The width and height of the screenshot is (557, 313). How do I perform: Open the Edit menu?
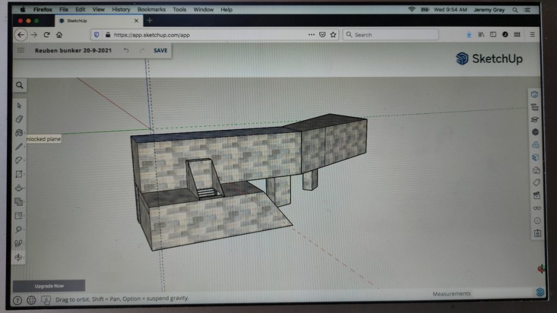pyautogui.click(x=81, y=10)
